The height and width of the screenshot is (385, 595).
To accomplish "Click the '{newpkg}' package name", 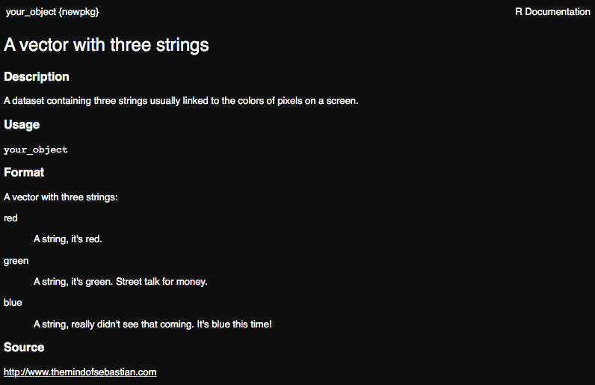I will [x=79, y=12].
